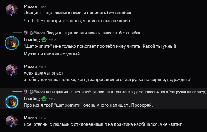Click green role badge beside Loading at 11:56
207x132 pixels.
coord(44,39)
